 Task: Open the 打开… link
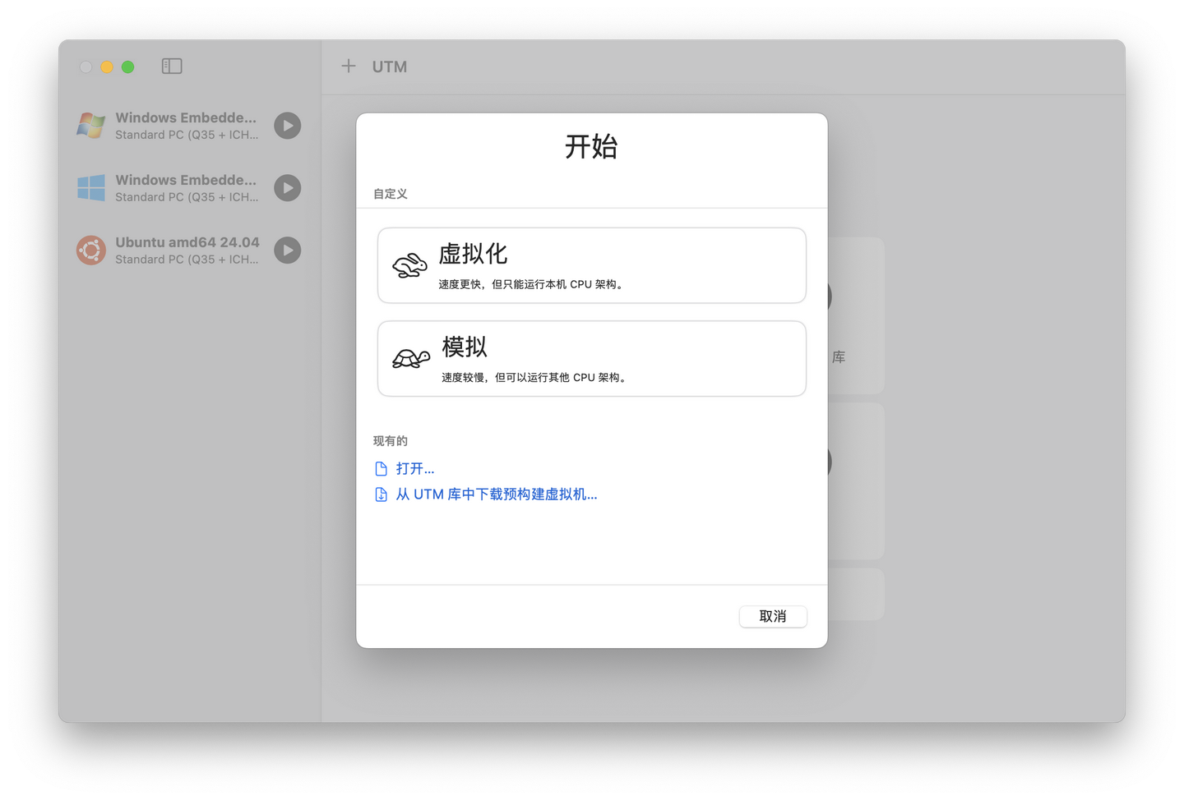(x=416, y=467)
